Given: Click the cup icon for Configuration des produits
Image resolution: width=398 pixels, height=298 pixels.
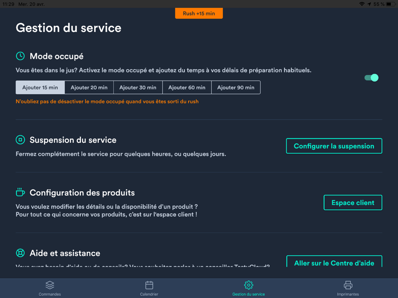Looking at the screenshot, I should coord(20,192).
